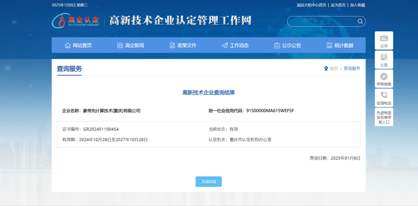Open the 高企新闻 menu item
The image size is (418, 206).
130,45
